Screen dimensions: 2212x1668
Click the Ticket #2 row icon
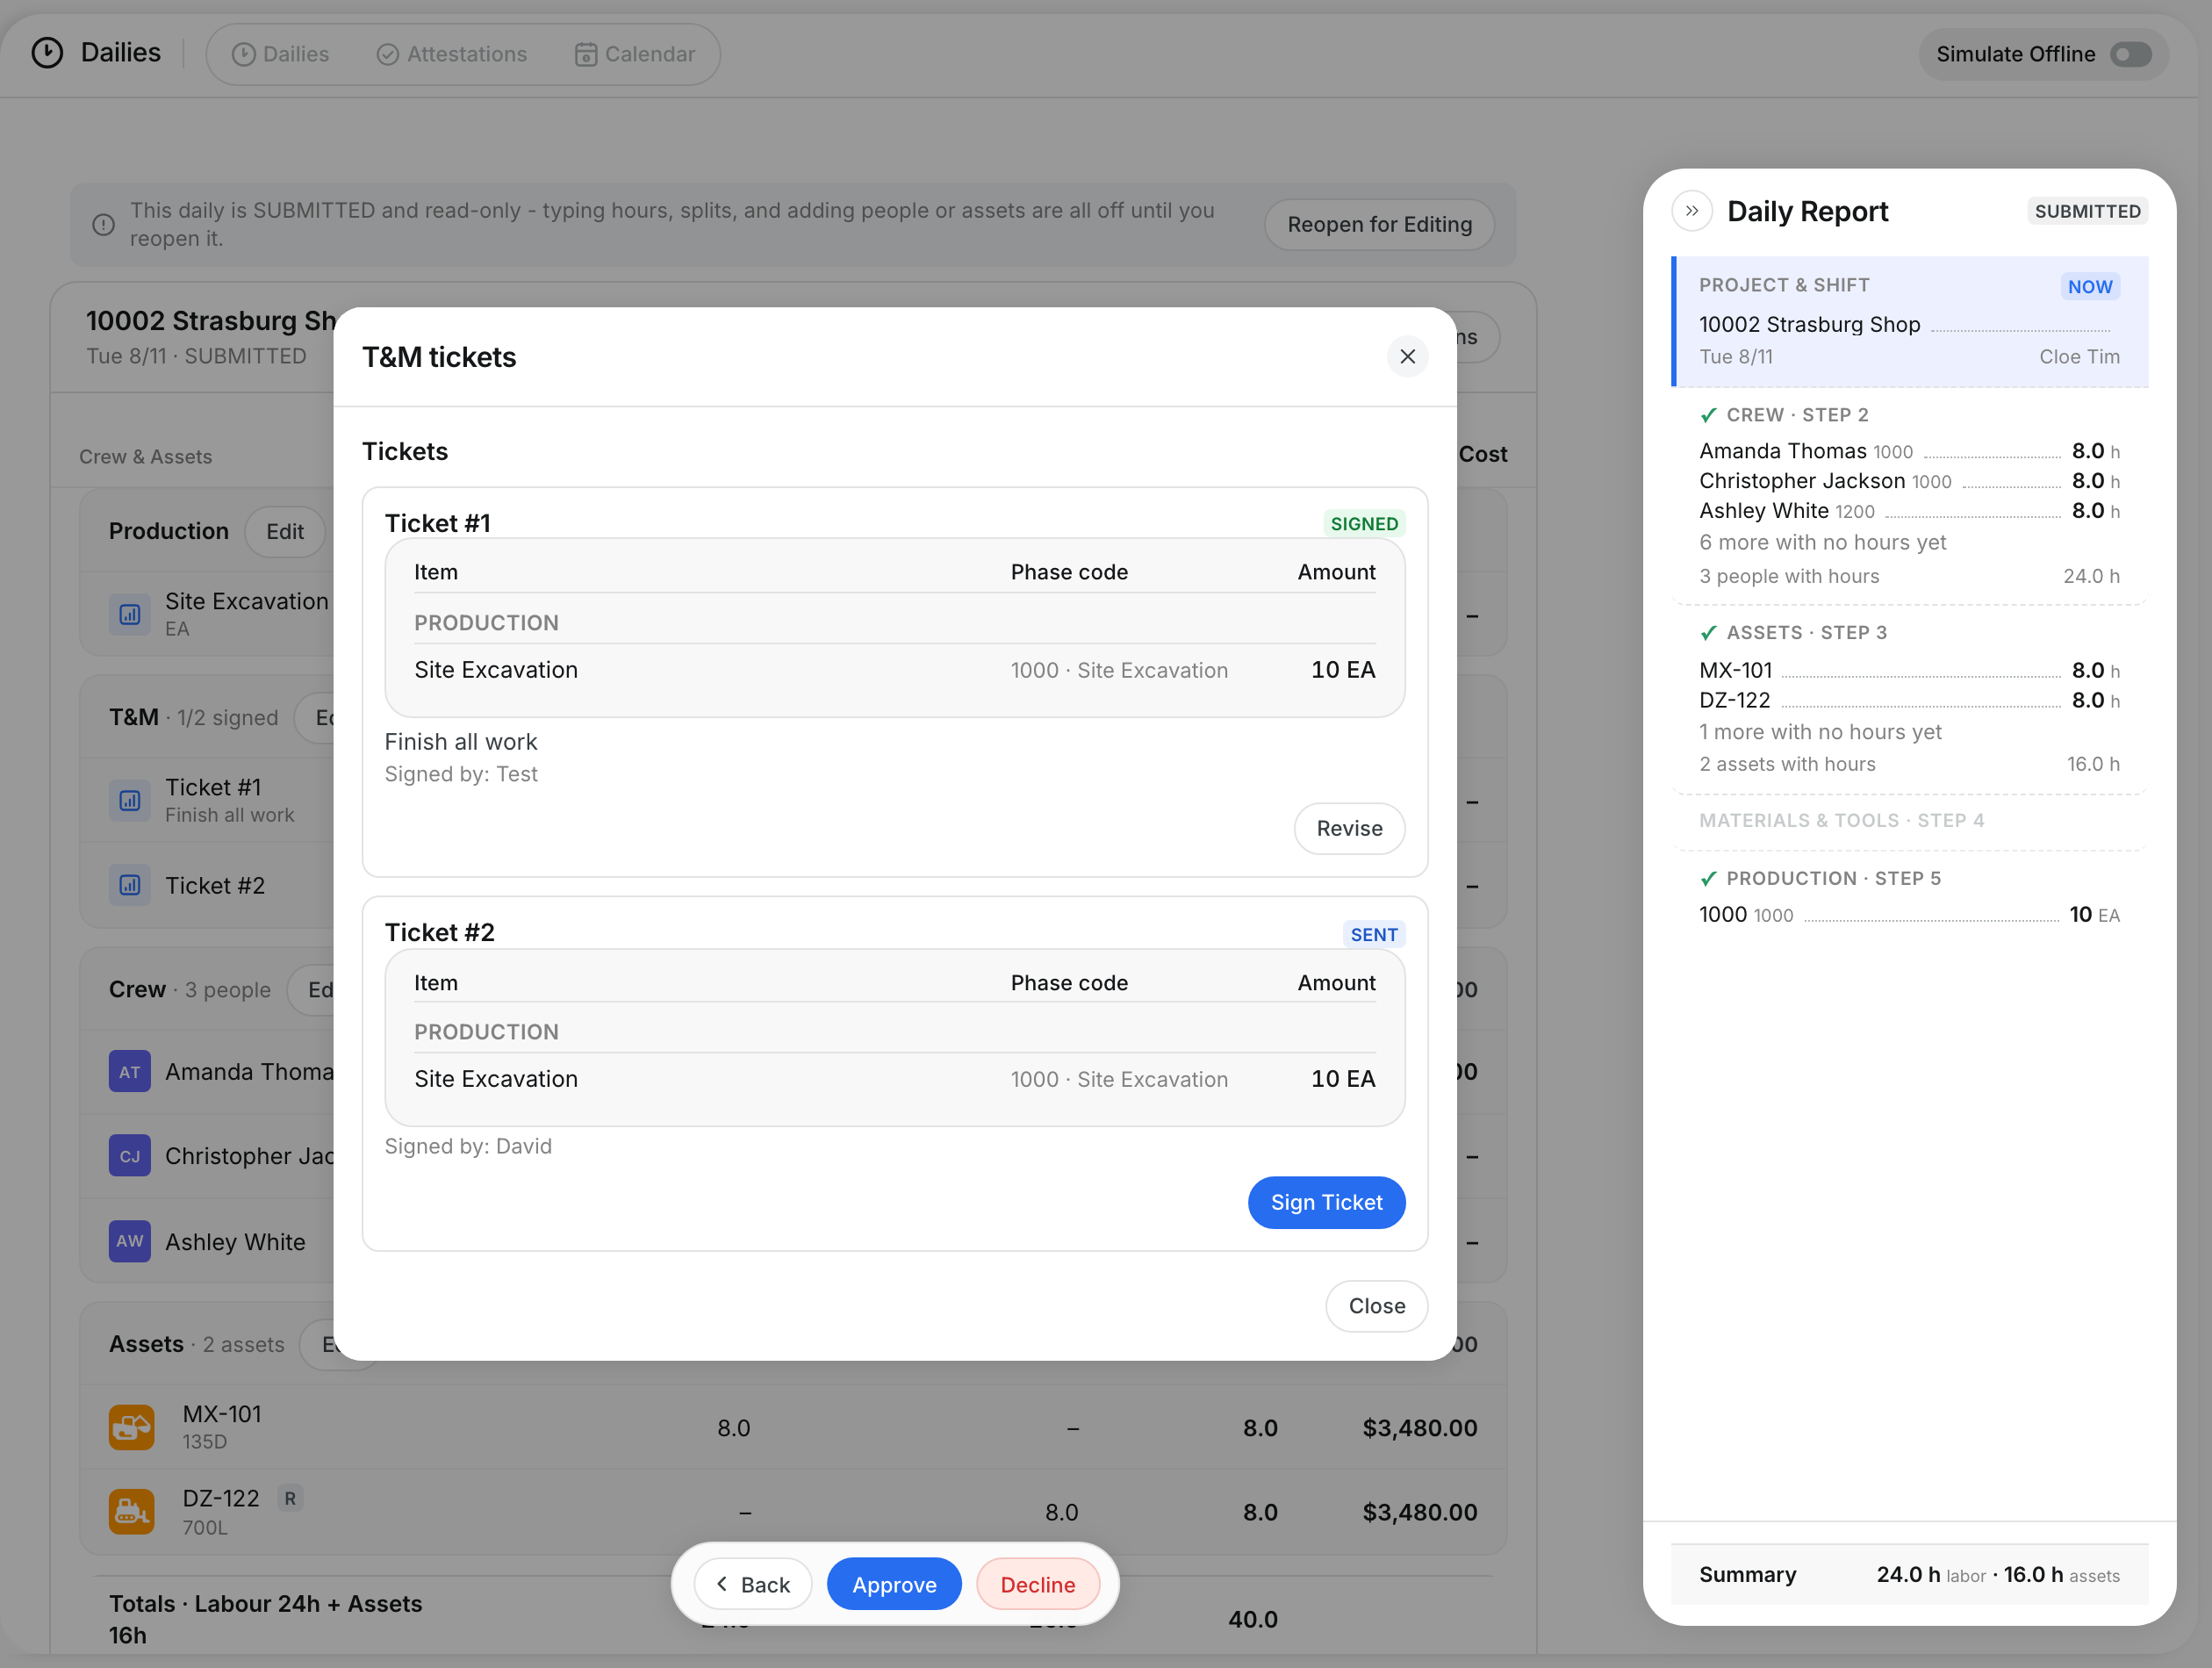click(130, 885)
